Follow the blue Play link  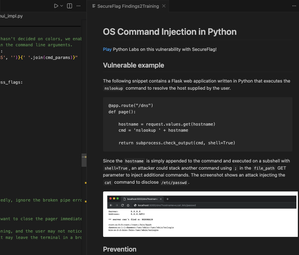pos(107,49)
